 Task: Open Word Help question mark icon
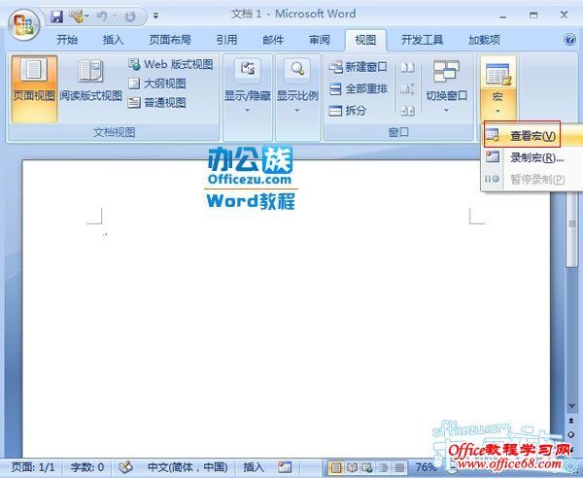[569, 39]
